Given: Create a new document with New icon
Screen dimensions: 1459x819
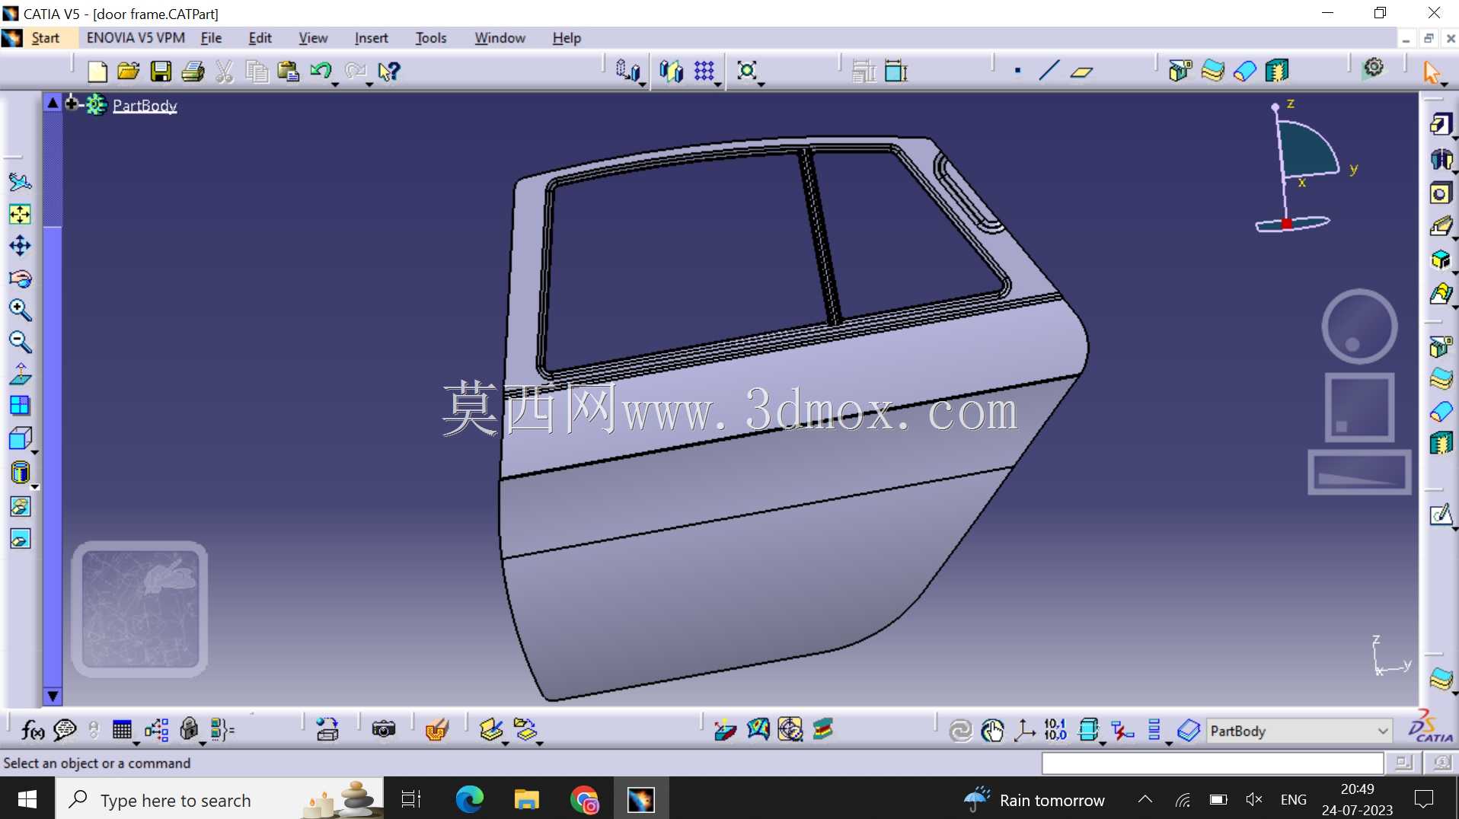Looking at the screenshot, I should [x=97, y=72].
